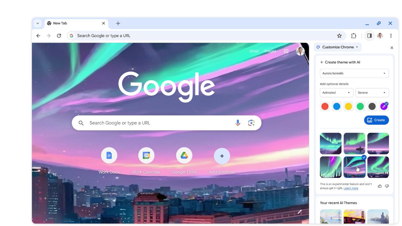Viewport: 402px width, 226px height.
Task: Open the tab search chevron
Action: [38, 23]
